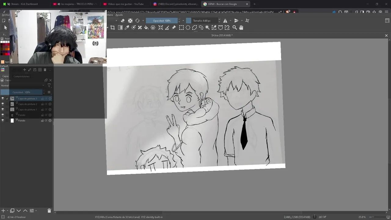The image size is (391, 220).
Task: Move layer up arrow icon
Action: click(25, 211)
